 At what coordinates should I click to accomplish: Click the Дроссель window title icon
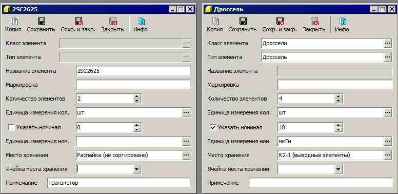tap(209, 9)
